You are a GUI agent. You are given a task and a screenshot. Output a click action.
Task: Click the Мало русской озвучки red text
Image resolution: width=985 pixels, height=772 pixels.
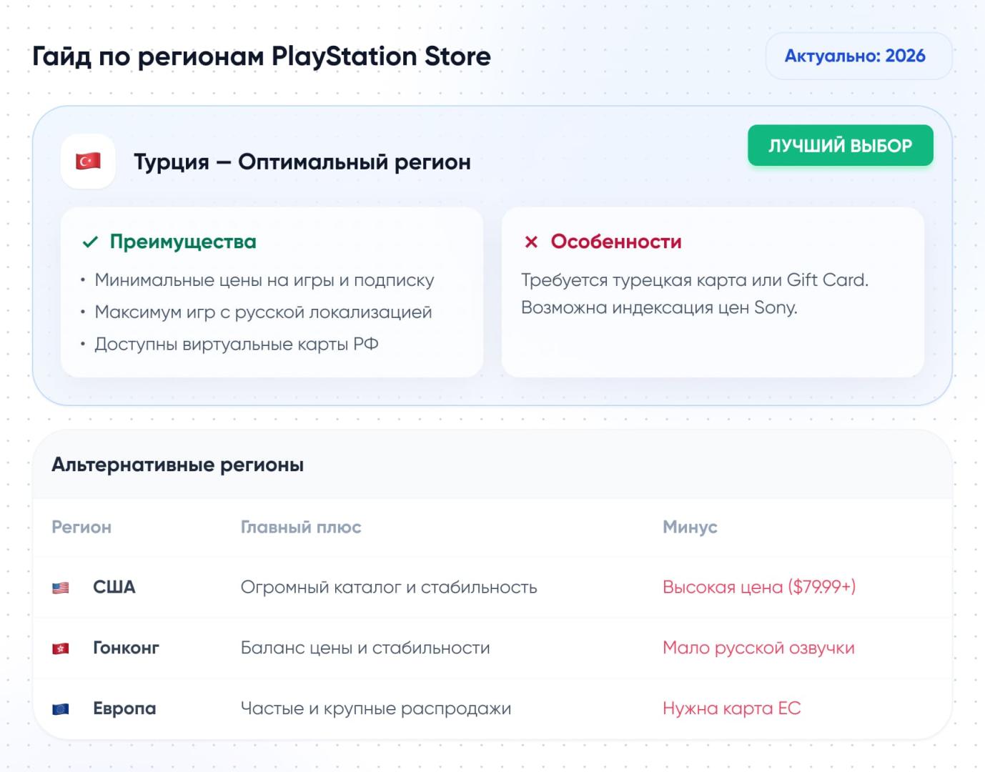pyautogui.click(x=758, y=648)
